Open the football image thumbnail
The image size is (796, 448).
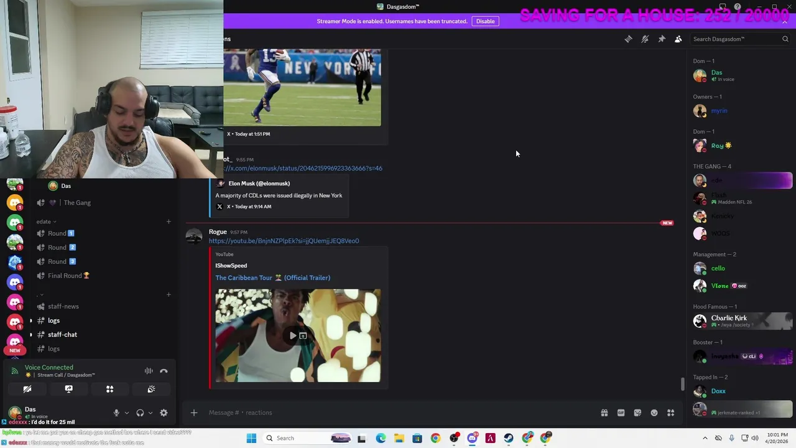click(x=302, y=87)
